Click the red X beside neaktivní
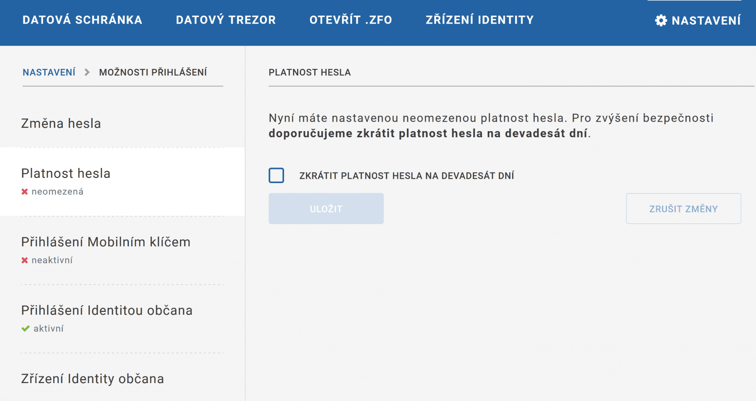This screenshot has height=401, width=756. click(25, 260)
